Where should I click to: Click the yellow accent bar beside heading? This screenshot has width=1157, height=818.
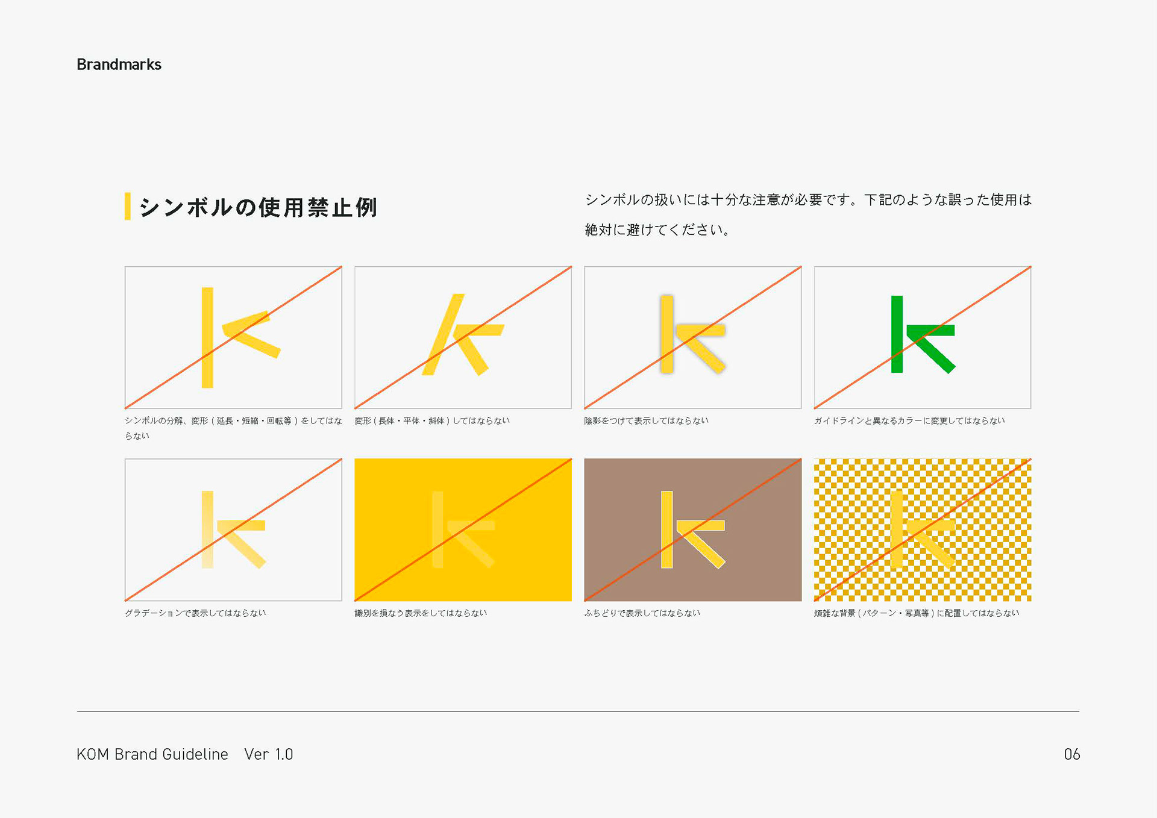127,207
